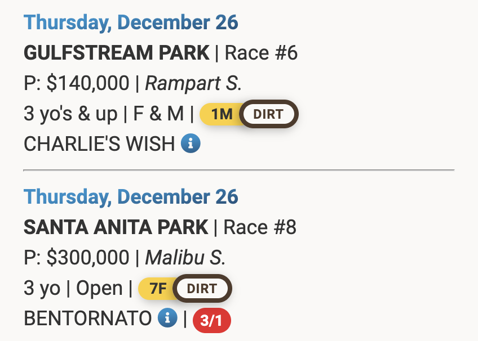Click the red 3/1 odds badge
The width and height of the screenshot is (478, 341).
[x=211, y=320]
